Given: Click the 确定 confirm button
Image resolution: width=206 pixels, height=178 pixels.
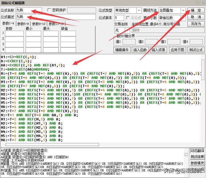Looking at the screenshot, I should coord(196,10).
